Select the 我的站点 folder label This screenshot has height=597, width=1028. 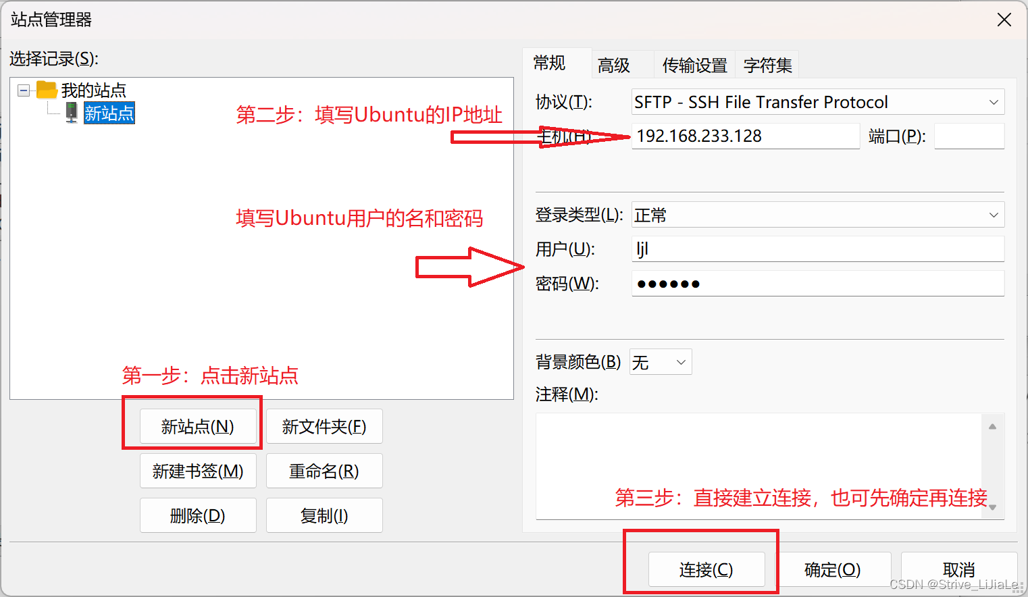coord(94,90)
